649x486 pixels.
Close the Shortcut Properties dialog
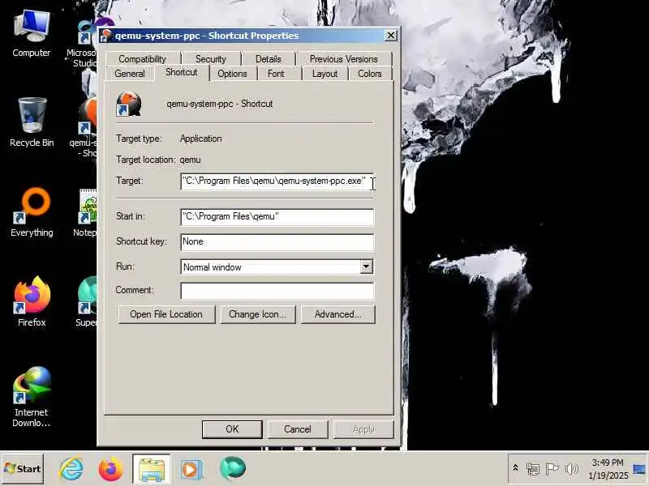(390, 36)
